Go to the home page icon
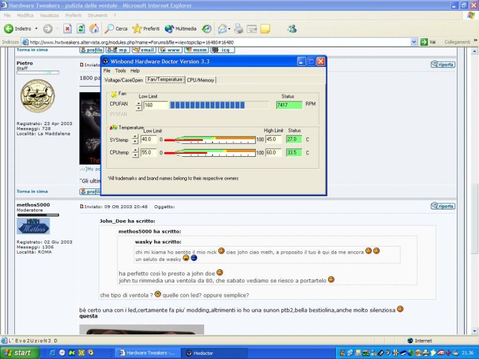The image size is (479, 359). (x=94, y=29)
